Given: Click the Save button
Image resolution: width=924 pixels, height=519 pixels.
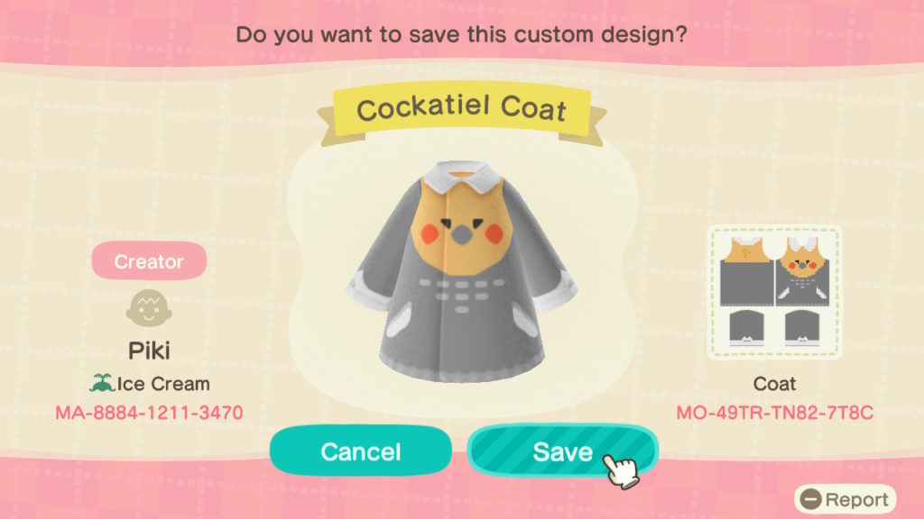Looking at the screenshot, I should click(563, 451).
